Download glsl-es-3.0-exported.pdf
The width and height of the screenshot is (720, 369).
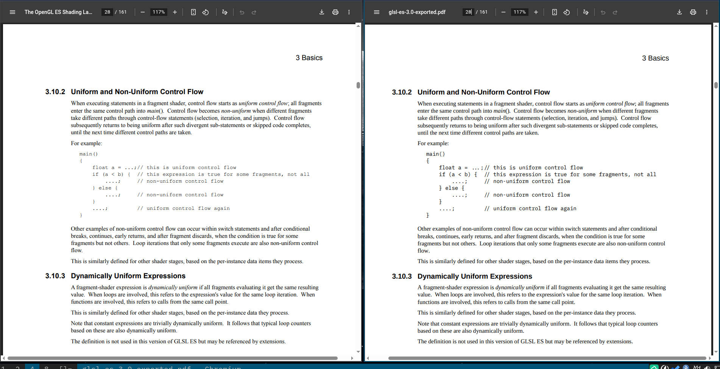click(x=679, y=12)
